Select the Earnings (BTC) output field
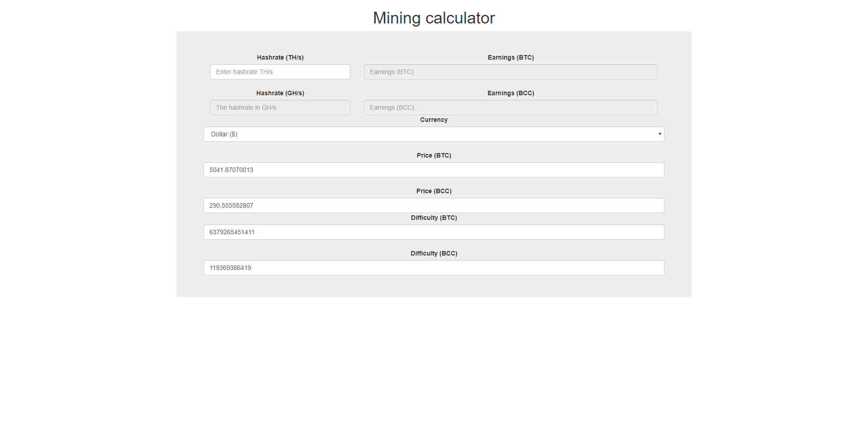This screenshot has width=868, height=423. pyautogui.click(x=510, y=72)
